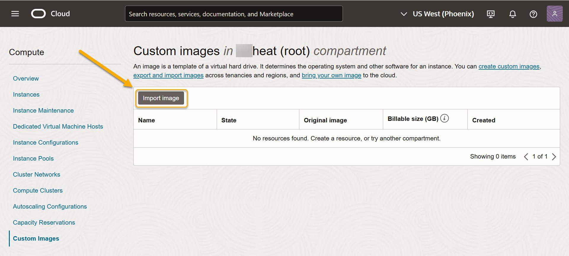Open the notifications bell
This screenshot has height=256, width=569.
[x=512, y=14]
